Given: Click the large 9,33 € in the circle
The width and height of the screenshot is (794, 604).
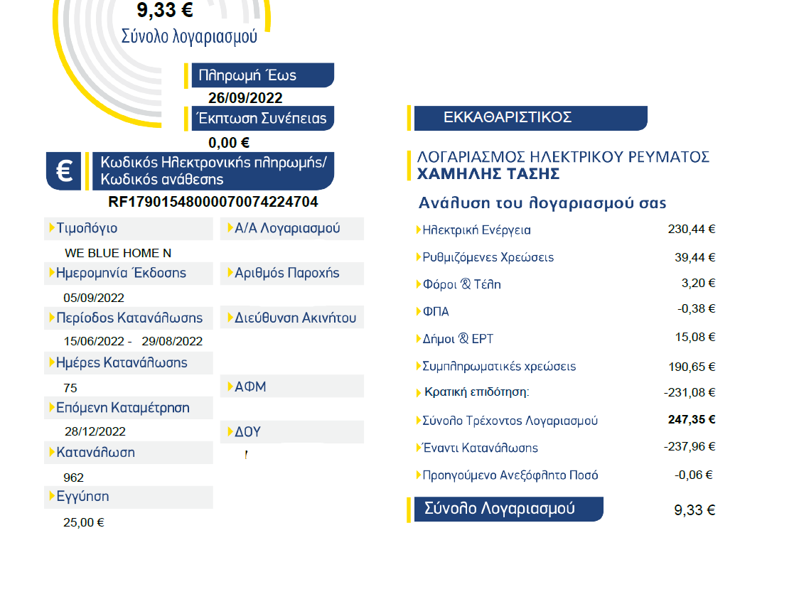Looking at the screenshot, I should point(165,10).
